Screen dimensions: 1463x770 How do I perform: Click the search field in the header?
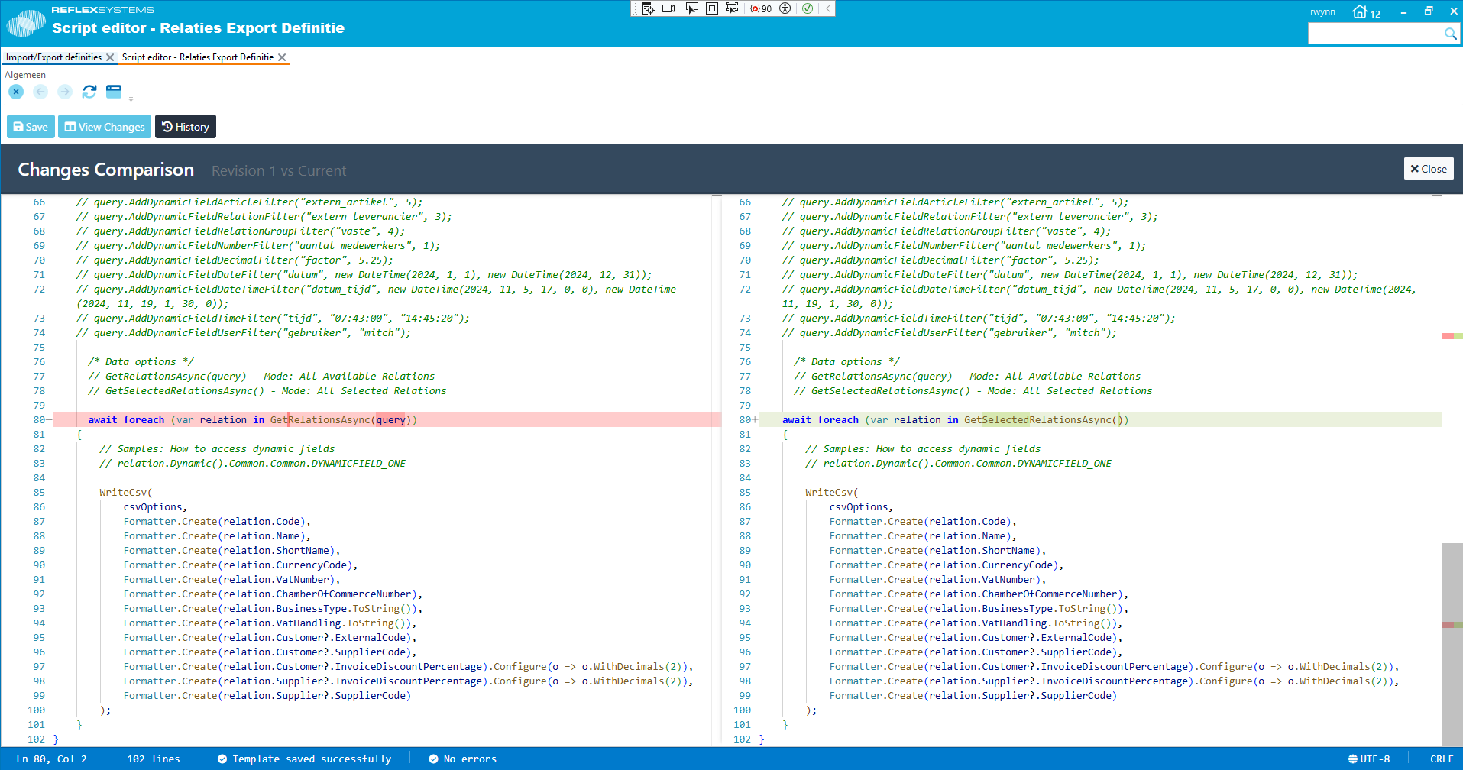[x=1375, y=34]
